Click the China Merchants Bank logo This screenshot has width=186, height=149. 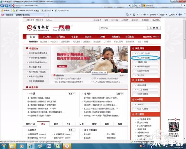pos(38,28)
